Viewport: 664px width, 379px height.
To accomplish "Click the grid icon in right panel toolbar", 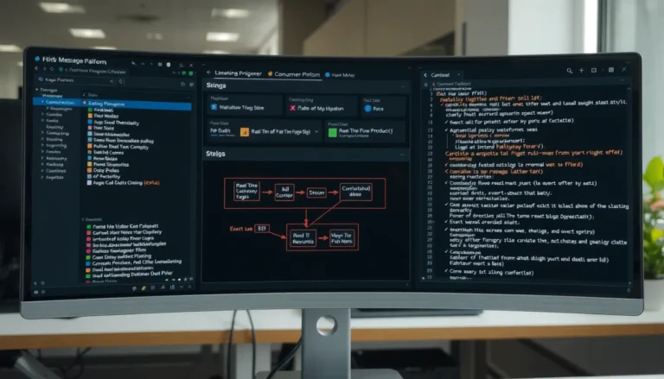I will pyautogui.click(x=611, y=70).
